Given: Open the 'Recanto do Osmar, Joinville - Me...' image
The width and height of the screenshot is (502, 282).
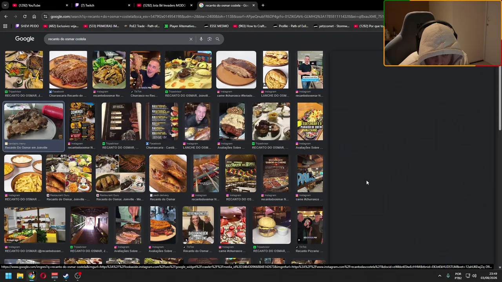Looking at the screenshot, I should point(120,174).
